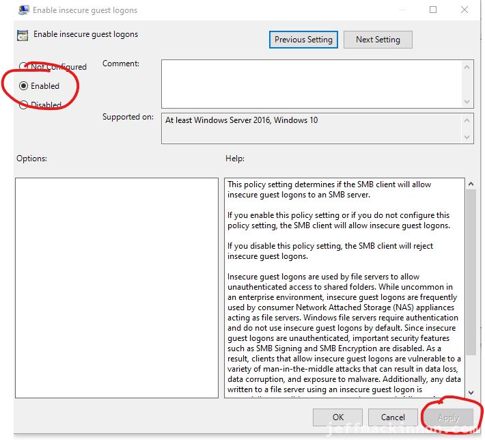Select the Not Configured radio button
This screenshot has width=485, height=440.
click(24, 67)
